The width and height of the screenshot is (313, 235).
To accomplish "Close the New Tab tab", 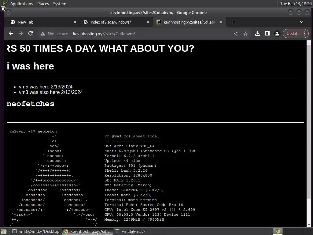I will tap(75, 22).
